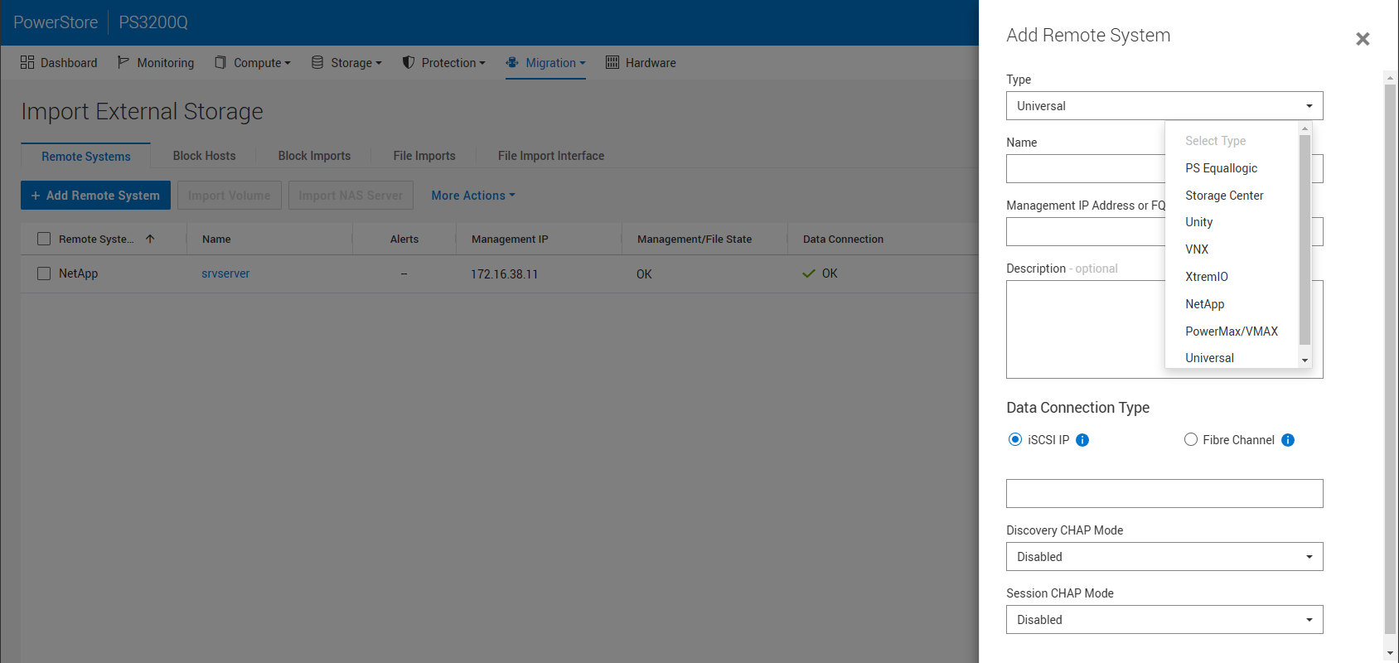Click the sort ascending arrow on Remote System column
The height and width of the screenshot is (663, 1399).
point(150,239)
